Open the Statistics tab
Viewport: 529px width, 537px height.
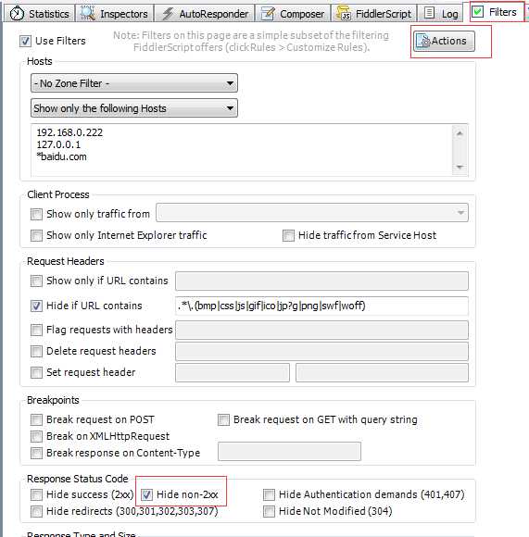tap(39, 14)
